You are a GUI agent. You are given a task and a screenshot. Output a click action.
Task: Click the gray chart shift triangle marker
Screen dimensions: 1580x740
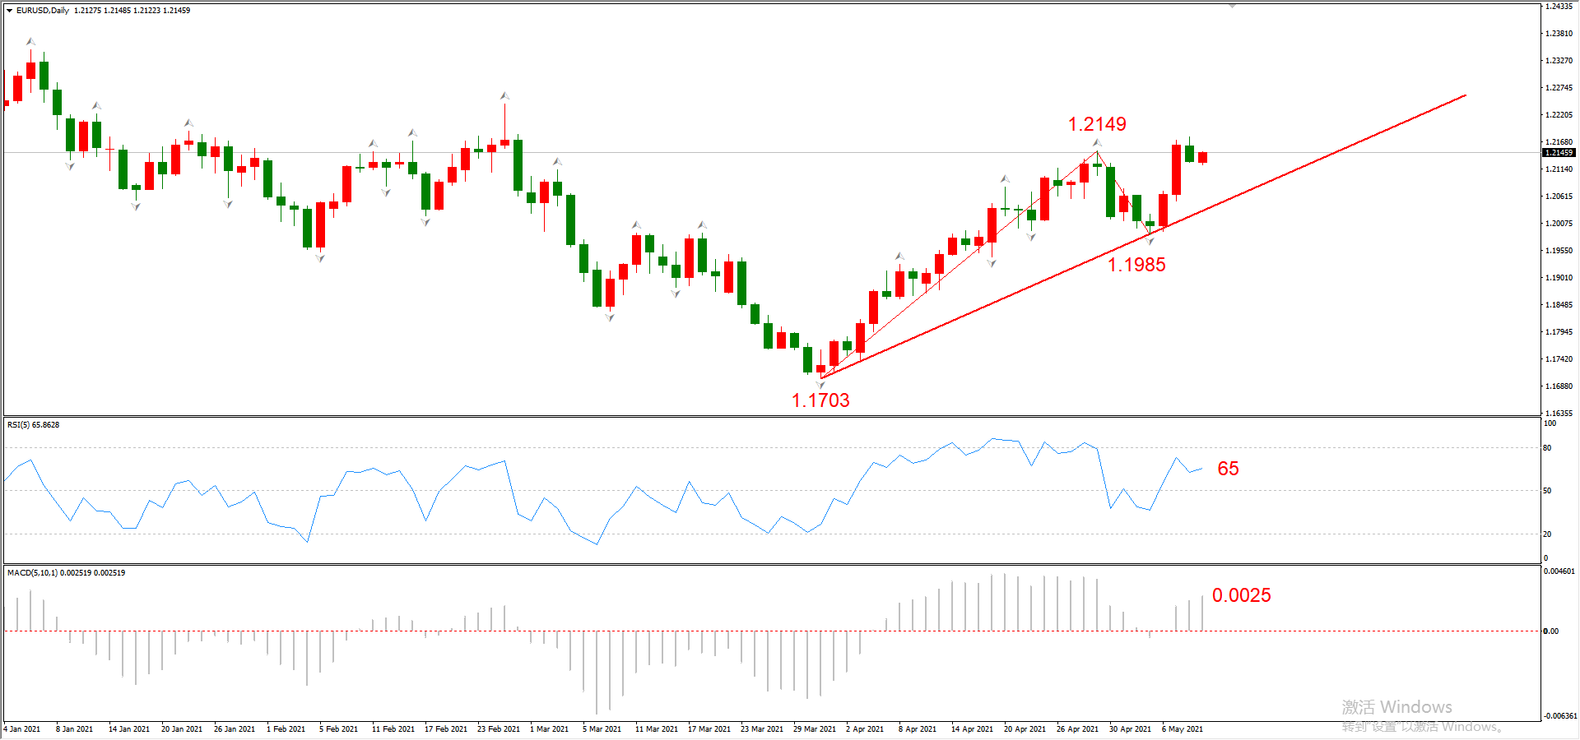pyautogui.click(x=1232, y=6)
